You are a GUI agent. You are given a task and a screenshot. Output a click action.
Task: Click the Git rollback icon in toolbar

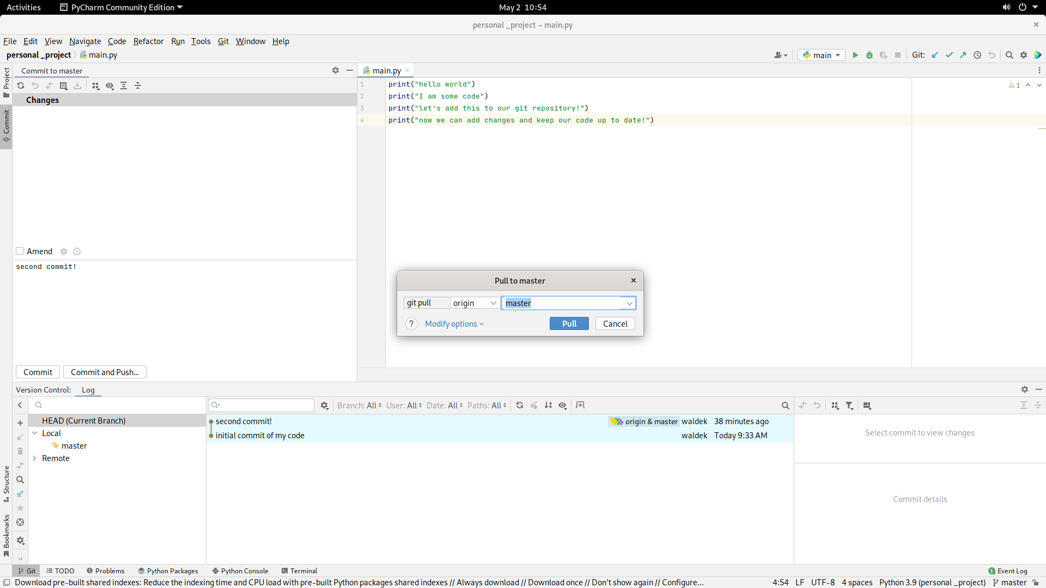[x=992, y=55]
